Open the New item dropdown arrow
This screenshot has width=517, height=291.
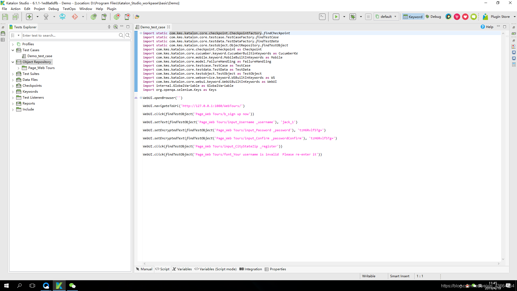[37, 17]
